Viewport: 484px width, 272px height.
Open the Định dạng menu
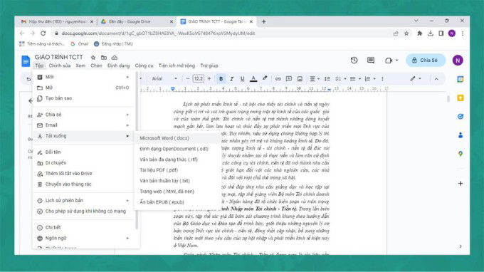pyautogui.click(x=119, y=66)
